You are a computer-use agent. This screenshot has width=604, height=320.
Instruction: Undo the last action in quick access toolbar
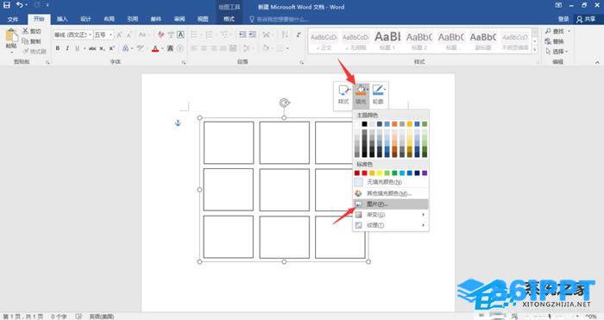(x=20, y=5)
